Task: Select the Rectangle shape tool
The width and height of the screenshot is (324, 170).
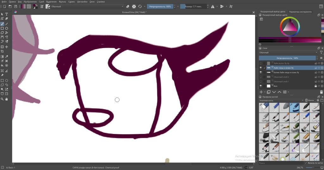Action: [x=2, y=28]
